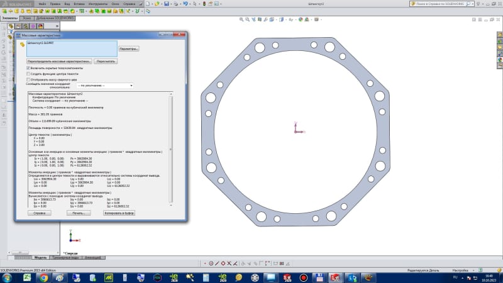Open the Вид menu
Viewport: 503px width, 283px height.
pyautogui.click(x=67, y=4)
